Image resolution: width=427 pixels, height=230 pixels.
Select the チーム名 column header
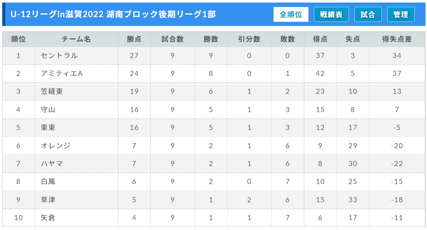[x=76, y=39]
